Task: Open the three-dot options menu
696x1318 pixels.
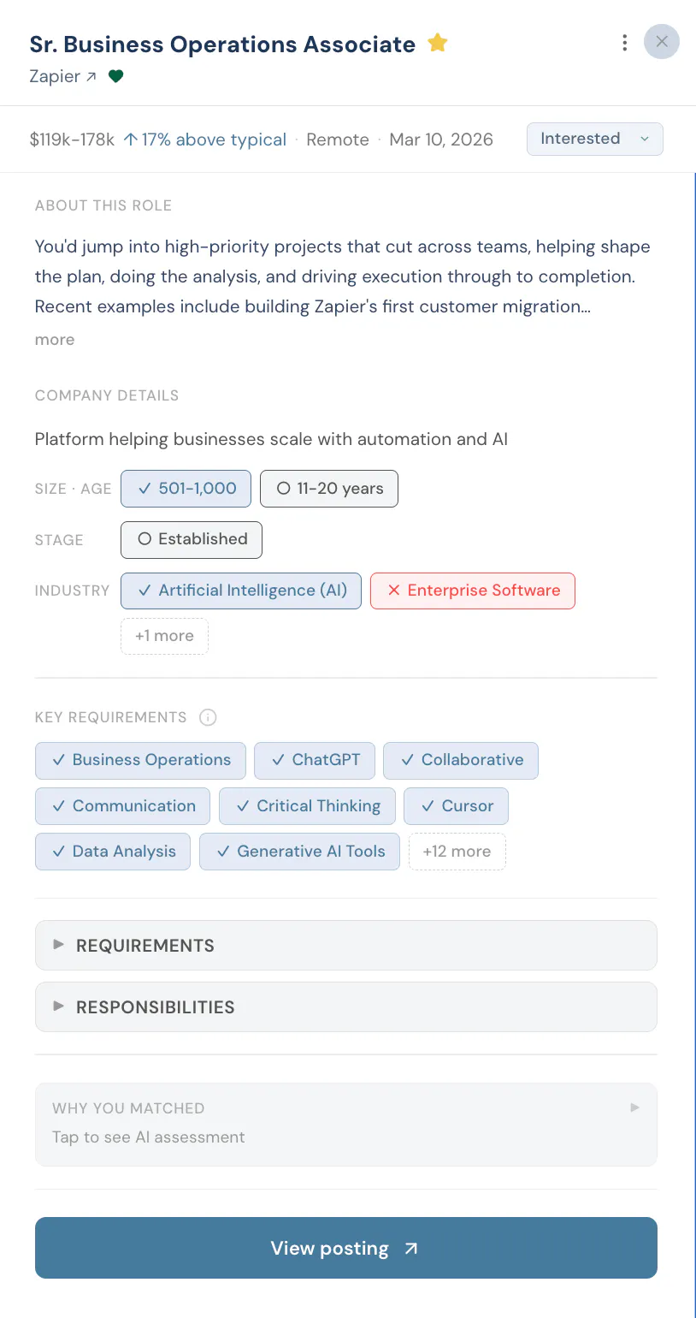Action: (x=625, y=42)
